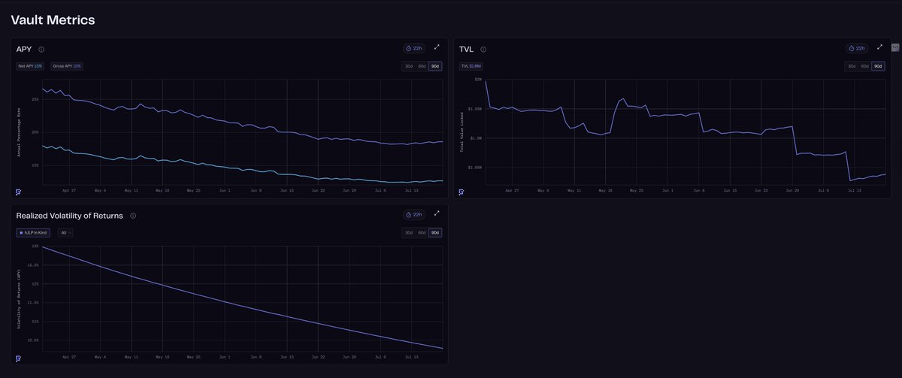Click the Vault Metrics heading
The height and width of the screenshot is (378, 902).
point(53,20)
